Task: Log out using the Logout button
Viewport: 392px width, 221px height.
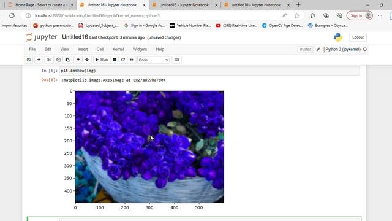Action: tap(358, 37)
